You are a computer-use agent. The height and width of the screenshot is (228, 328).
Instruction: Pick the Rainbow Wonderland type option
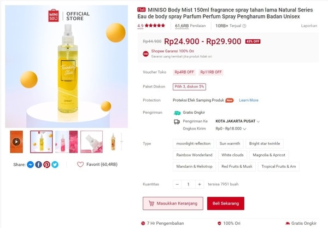194,155
